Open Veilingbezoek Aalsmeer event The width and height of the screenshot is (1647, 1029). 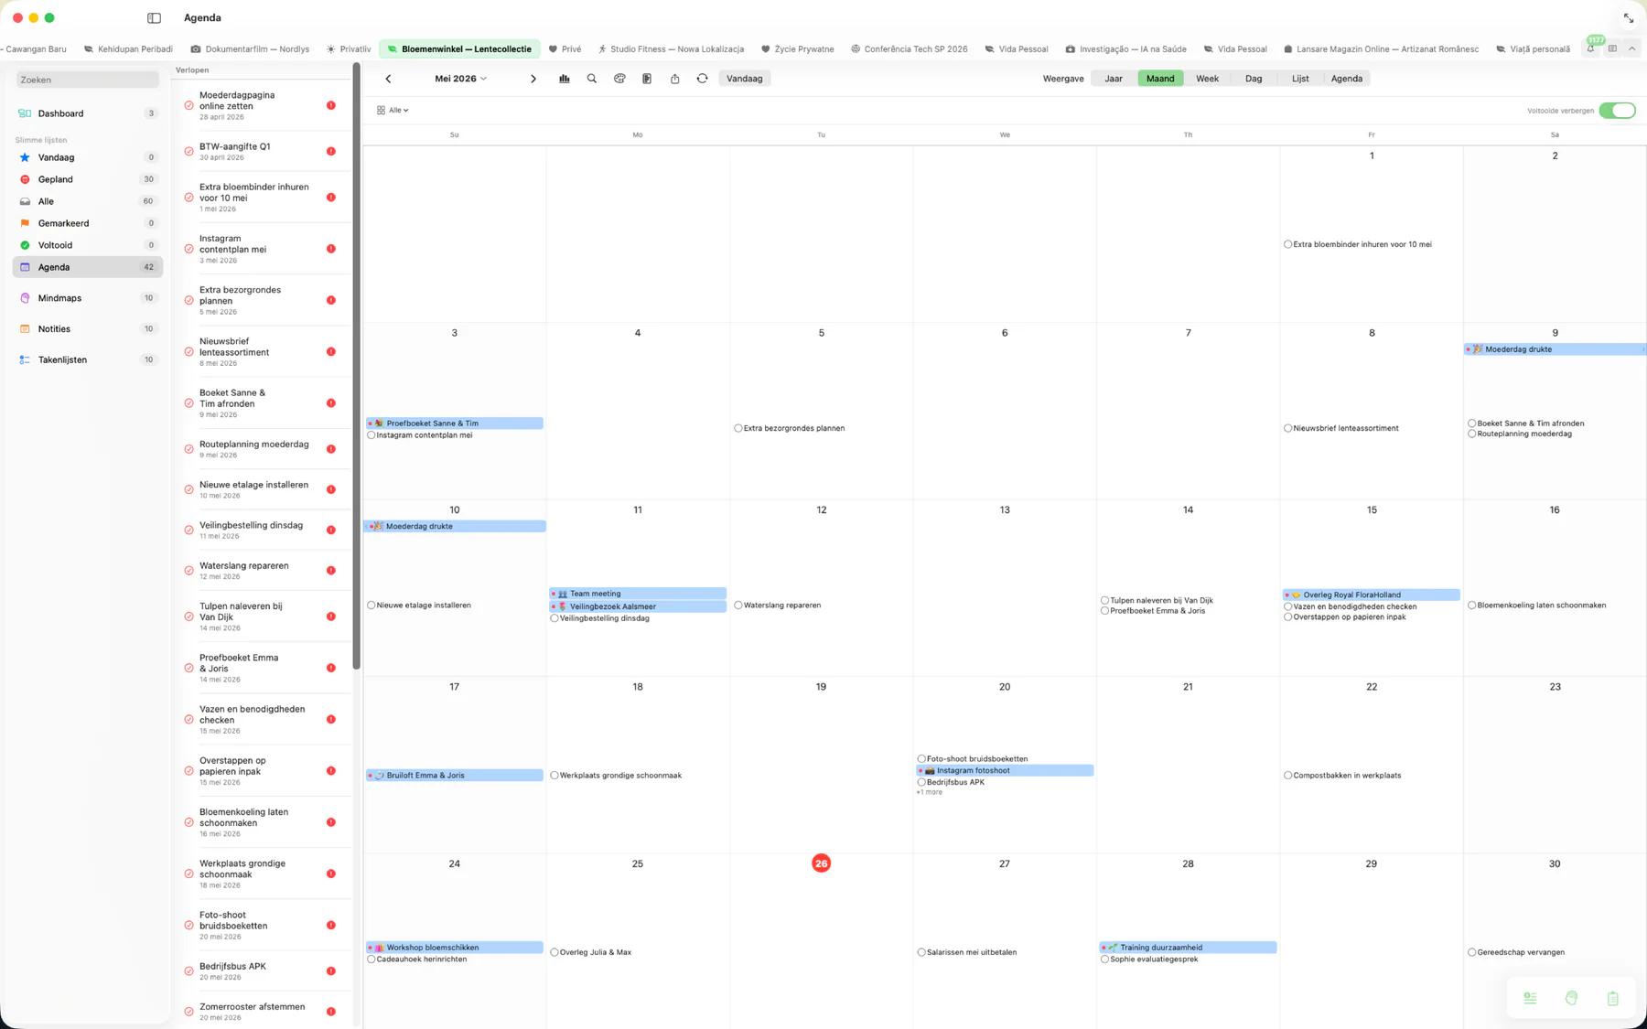click(x=638, y=606)
